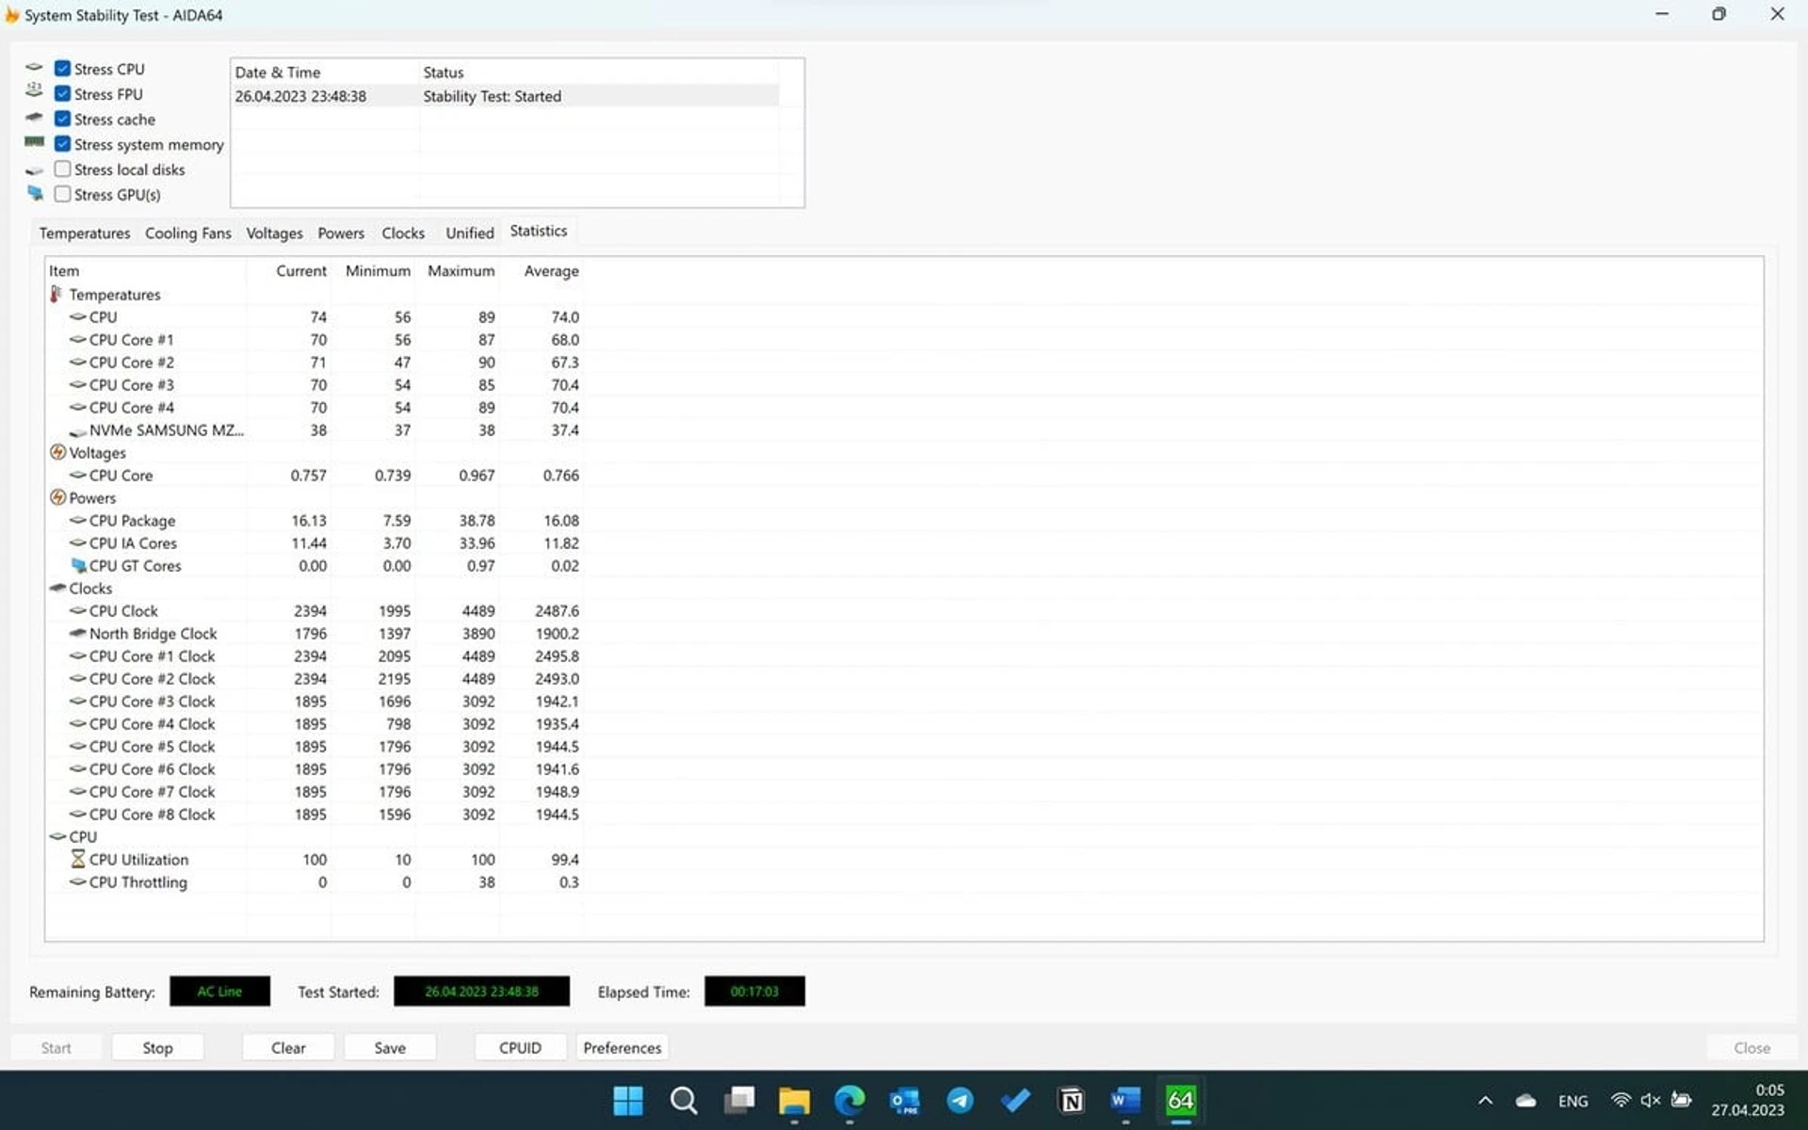Click the North Bridge Clock chip icon

tap(78, 633)
